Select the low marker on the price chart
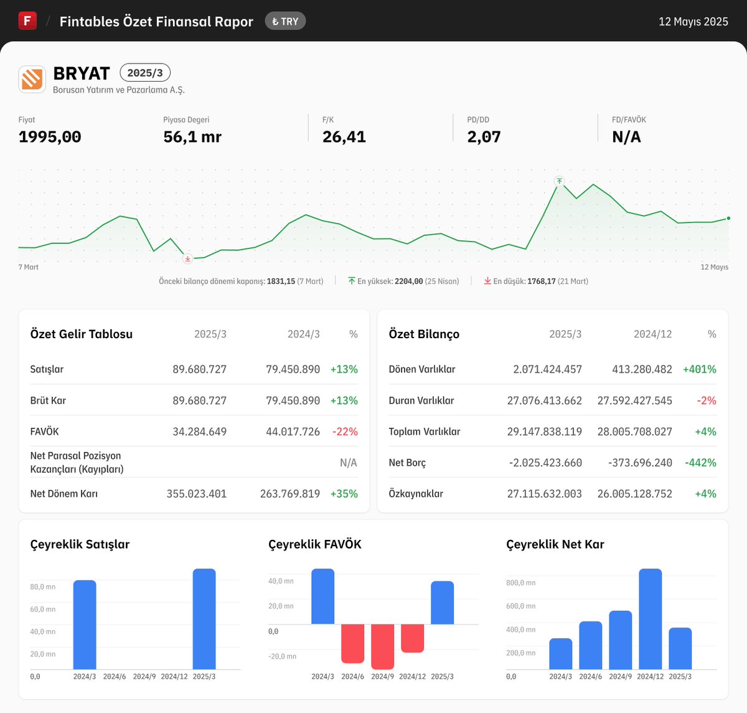The width and height of the screenshot is (747, 713). pos(187,260)
